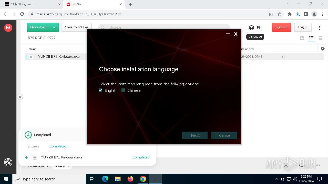The height and width of the screenshot is (184, 328).
Task: Click the green MEGA Download button
Action: tap(38, 27)
